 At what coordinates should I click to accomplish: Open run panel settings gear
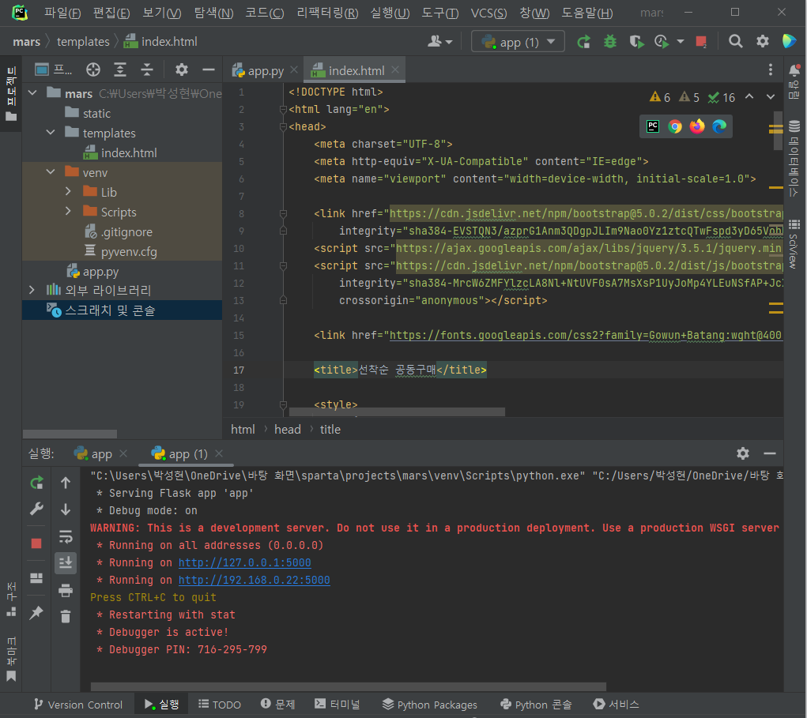pyautogui.click(x=743, y=453)
